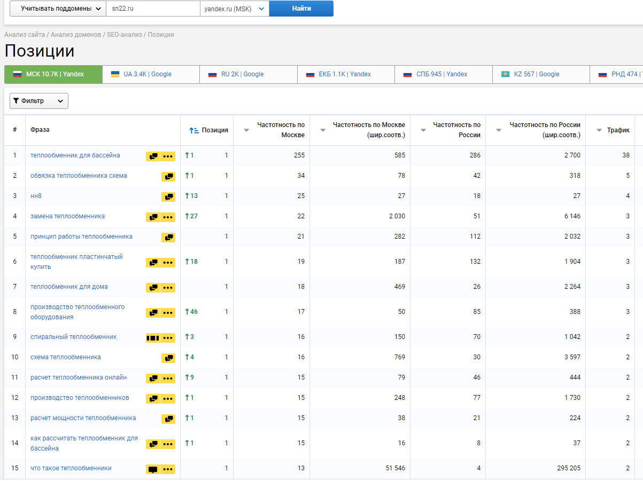Viewport: 643px width, 481px height.
Task: Open phrase link расчет мощности теплообменника
Action: (83, 418)
